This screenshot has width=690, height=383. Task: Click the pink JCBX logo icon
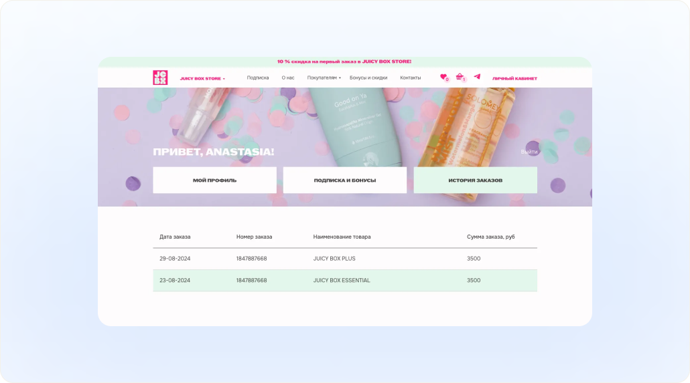[160, 78]
